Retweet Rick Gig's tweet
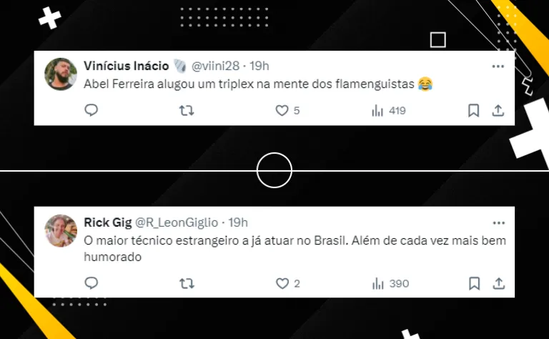Image resolution: width=549 pixels, height=339 pixels. pos(187,283)
